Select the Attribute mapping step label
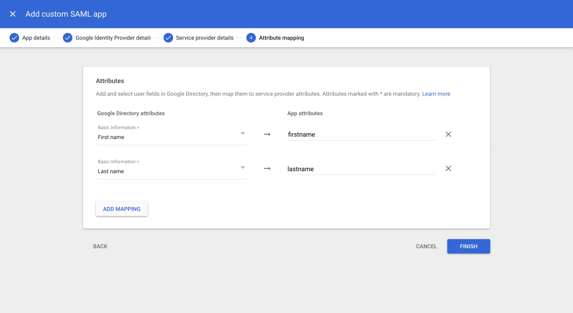 (x=281, y=38)
